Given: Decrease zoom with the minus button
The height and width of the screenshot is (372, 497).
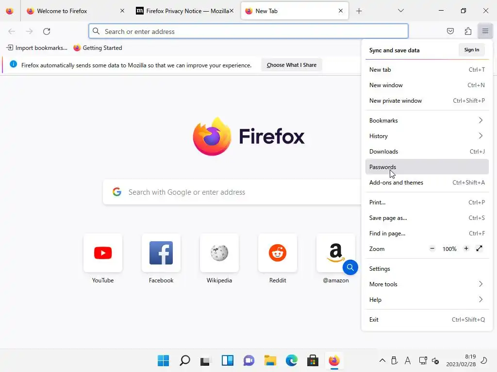Looking at the screenshot, I should tap(432, 248).
